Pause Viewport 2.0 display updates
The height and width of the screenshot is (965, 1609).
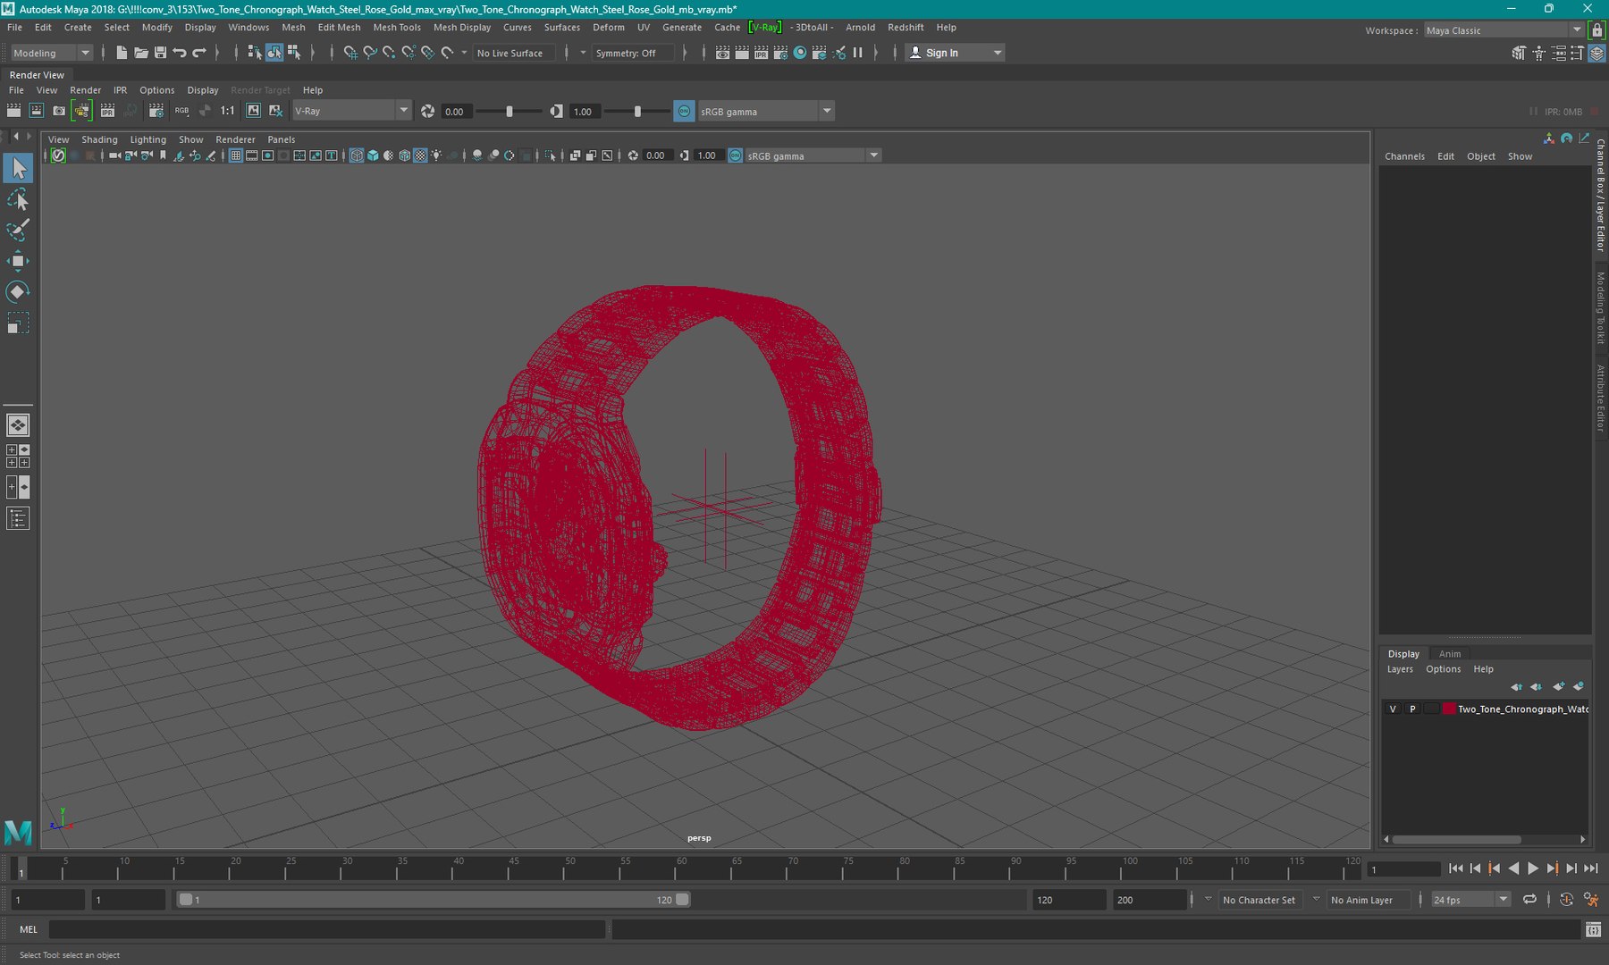click(x=858, y=53)
